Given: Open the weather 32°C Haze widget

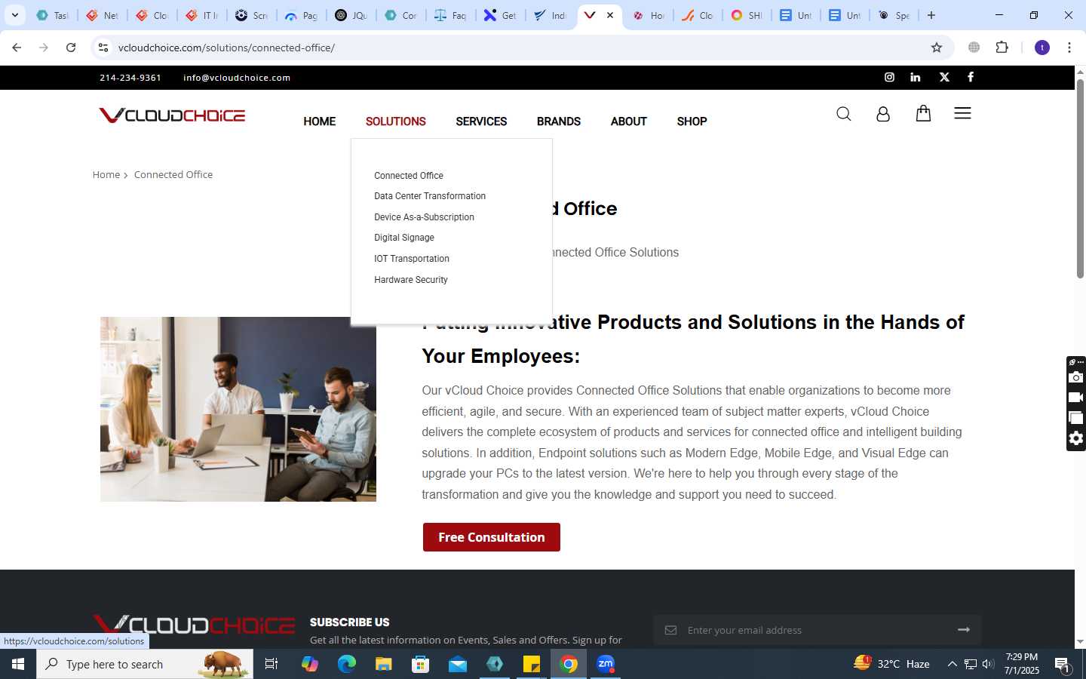Looking at the screenshot, I should point(891,664).
